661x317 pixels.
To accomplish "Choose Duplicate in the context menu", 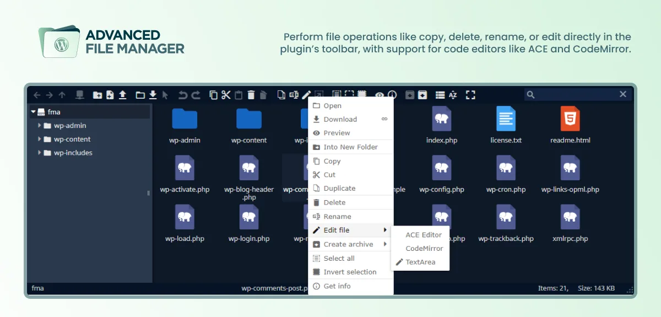I will (x=351, y=189).
